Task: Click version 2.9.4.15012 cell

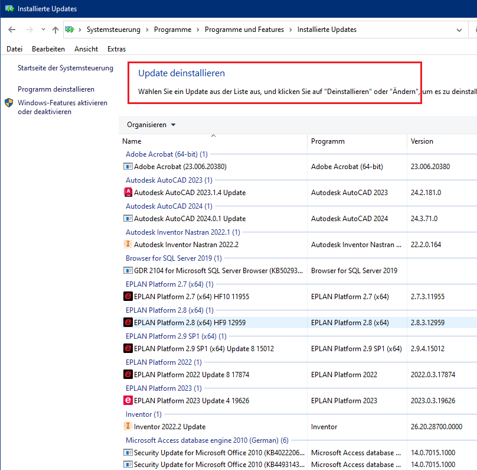Action: 427,348
